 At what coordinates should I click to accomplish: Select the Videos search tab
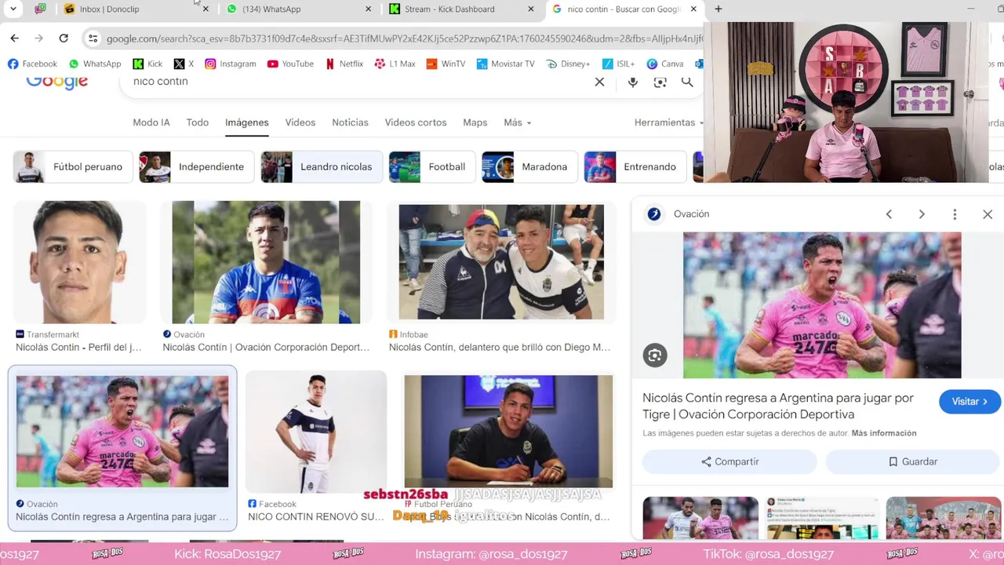click(x=300, y=122)
